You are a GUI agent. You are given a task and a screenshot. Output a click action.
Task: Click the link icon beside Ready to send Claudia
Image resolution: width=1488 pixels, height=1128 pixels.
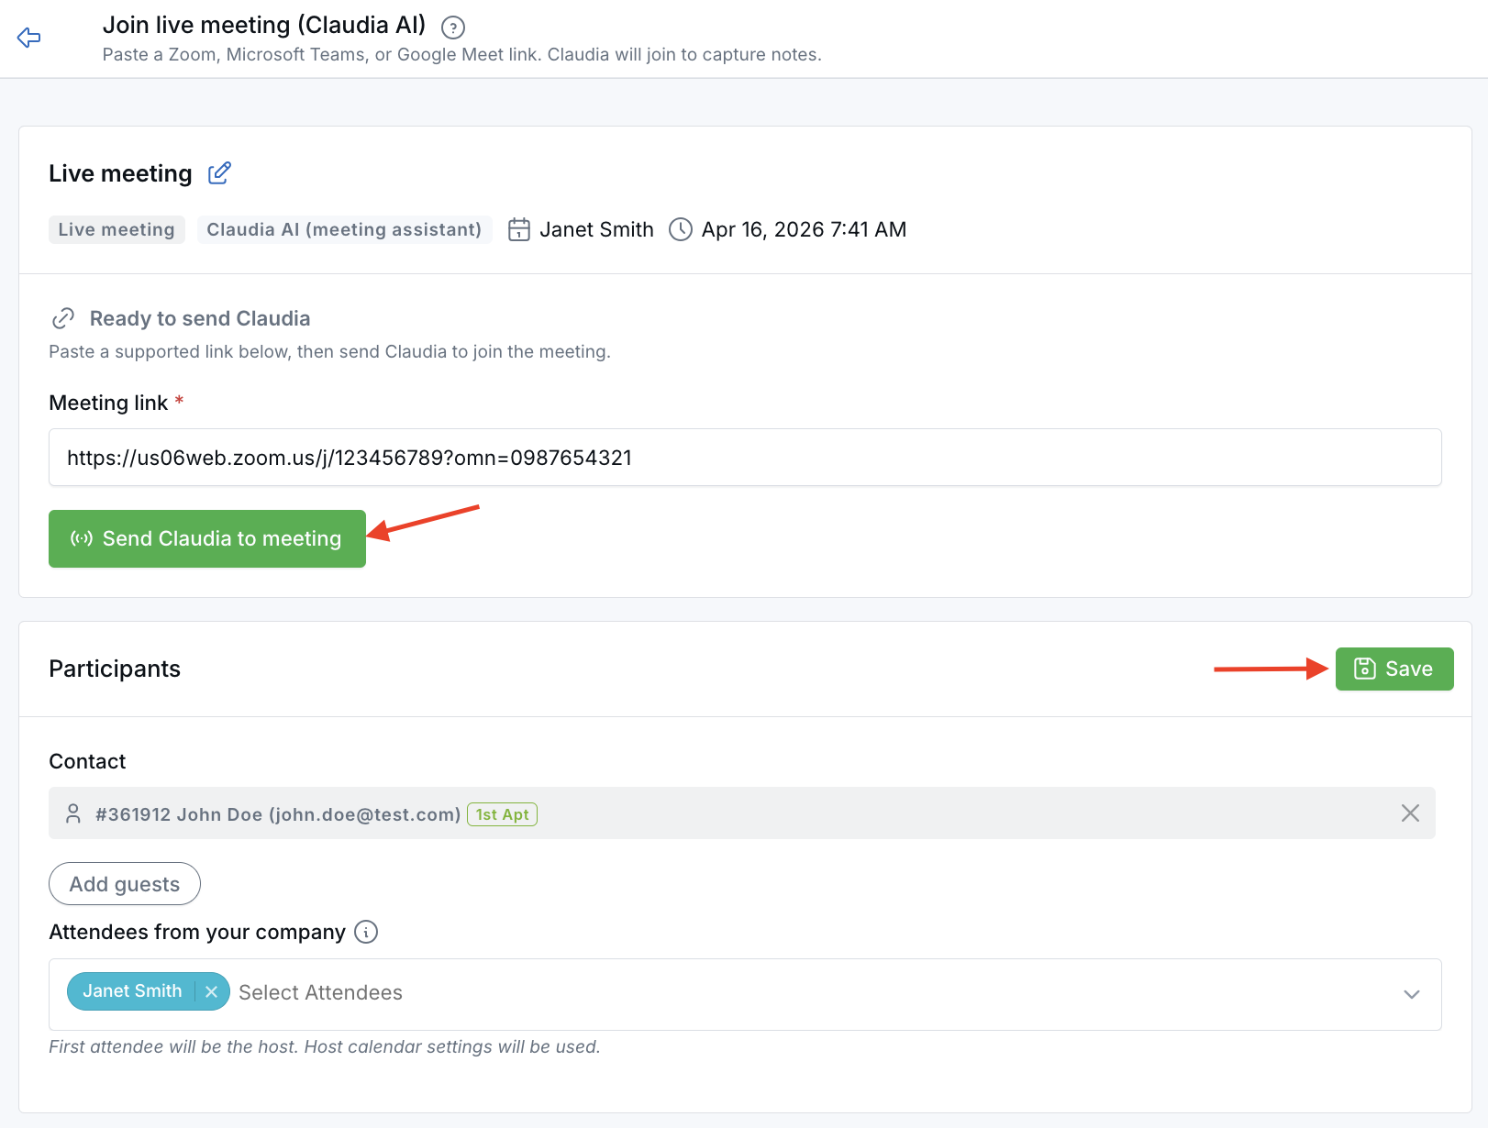(x=62, y=318)
